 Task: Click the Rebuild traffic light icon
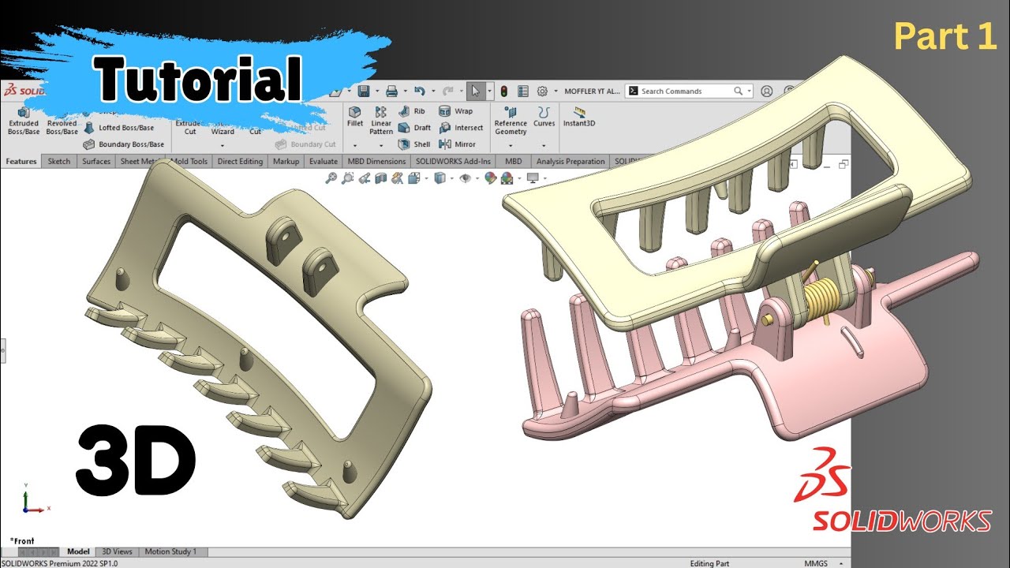tap(504, 92)
